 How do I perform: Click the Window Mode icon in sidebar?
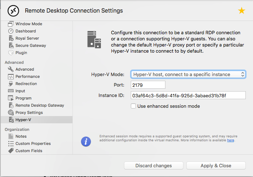pos(11,24)
